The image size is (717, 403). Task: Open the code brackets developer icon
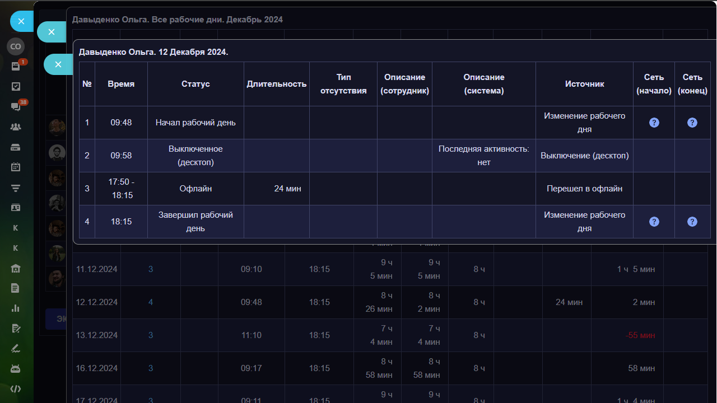[16, 389]
